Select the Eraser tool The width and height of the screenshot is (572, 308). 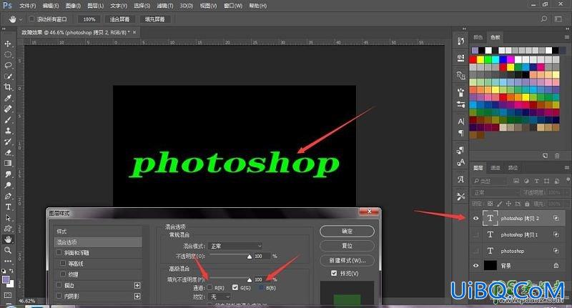click(8, 152)
